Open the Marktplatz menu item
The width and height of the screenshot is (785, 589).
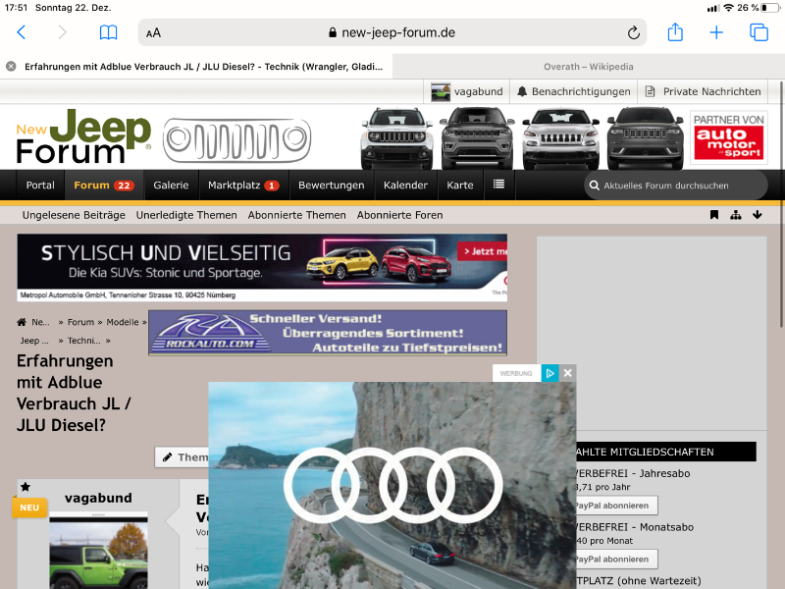242,185
